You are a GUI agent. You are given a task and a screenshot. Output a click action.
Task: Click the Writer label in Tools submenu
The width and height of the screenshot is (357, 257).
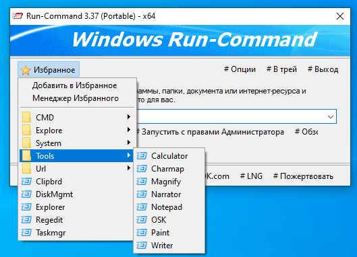coord(162,245)
